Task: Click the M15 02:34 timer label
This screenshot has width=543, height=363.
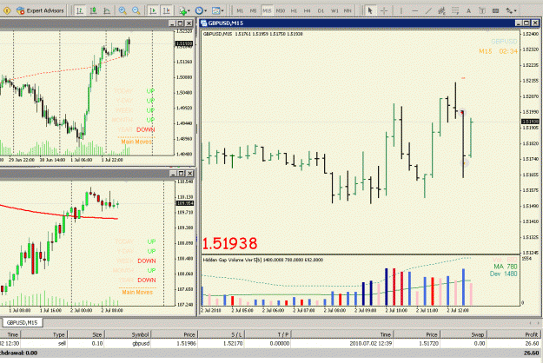Action: (x=498, y=51)
